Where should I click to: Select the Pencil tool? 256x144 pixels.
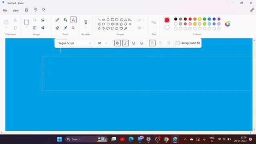57,20
